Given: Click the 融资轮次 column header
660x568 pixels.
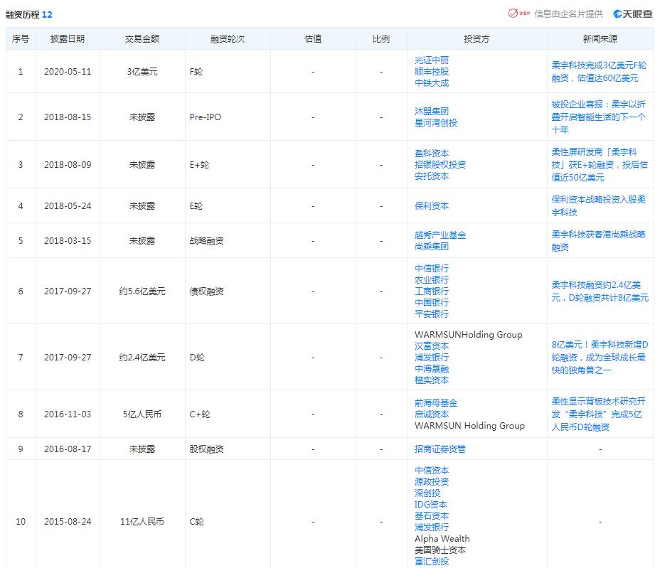Looking at the screenshot, I should [x=226, y=38].
